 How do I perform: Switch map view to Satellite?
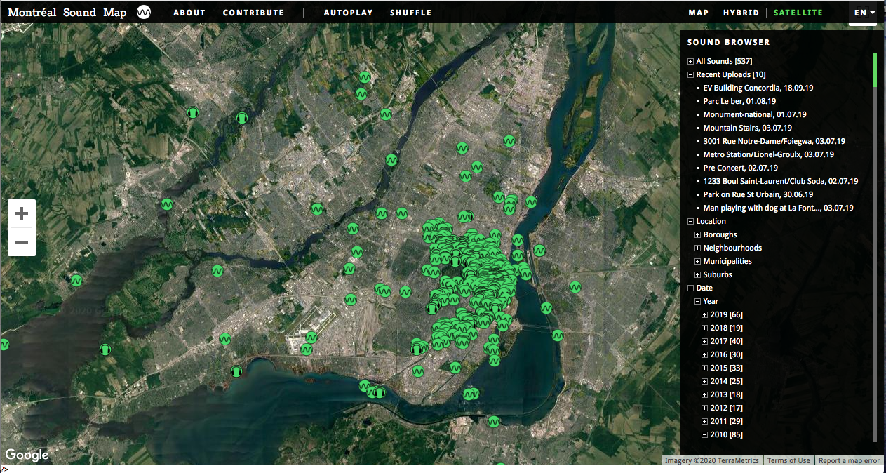tap(798, 13)
